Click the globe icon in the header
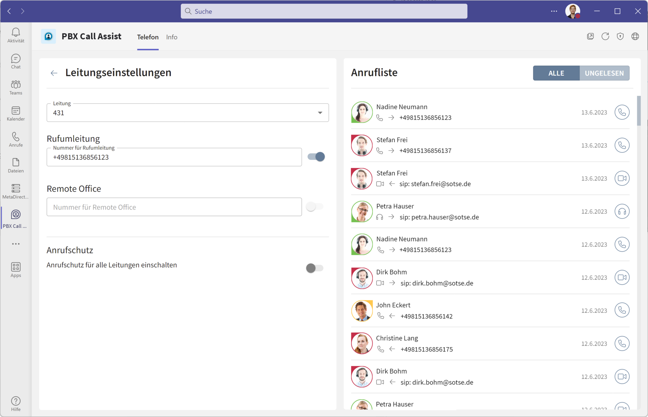Image resolution: width=648 pixels, height=417 pixels. (x=635, y=36)
